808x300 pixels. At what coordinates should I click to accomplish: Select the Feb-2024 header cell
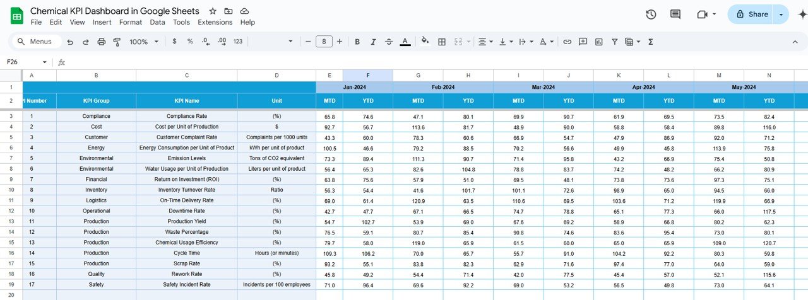tap(443, 87)
